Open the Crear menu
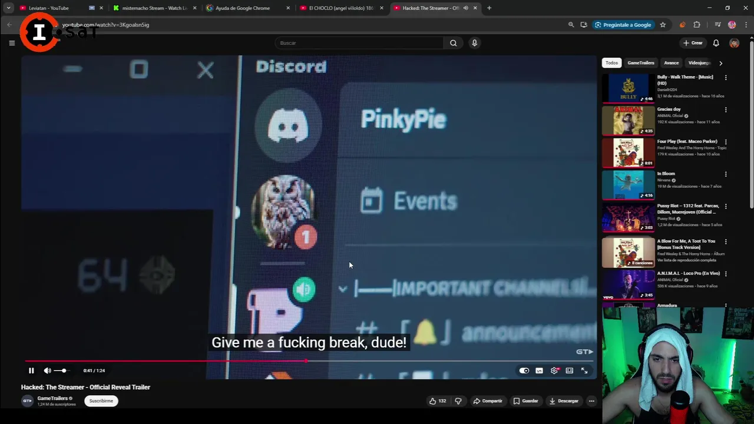Viewport: 754px width, 424px height. 693,42
